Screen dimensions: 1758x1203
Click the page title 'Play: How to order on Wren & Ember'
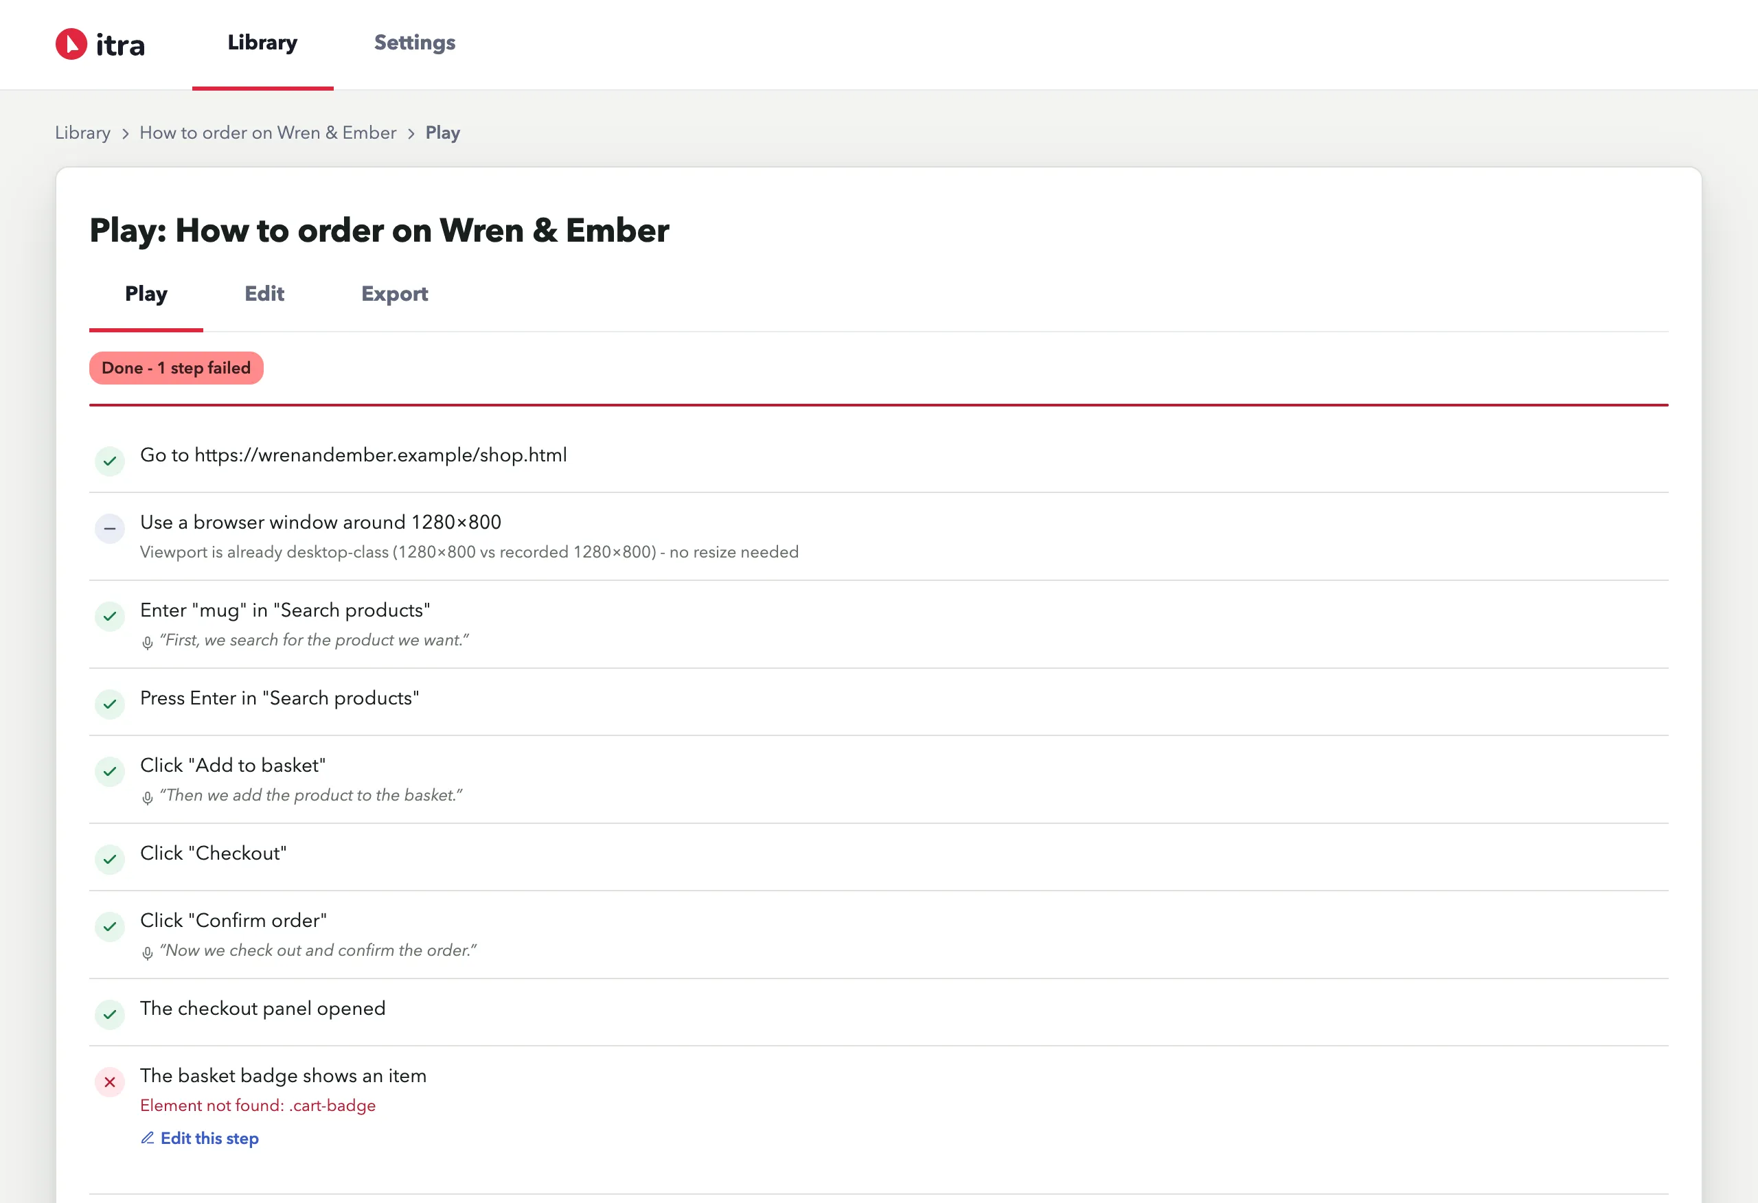tap(379, 231)
